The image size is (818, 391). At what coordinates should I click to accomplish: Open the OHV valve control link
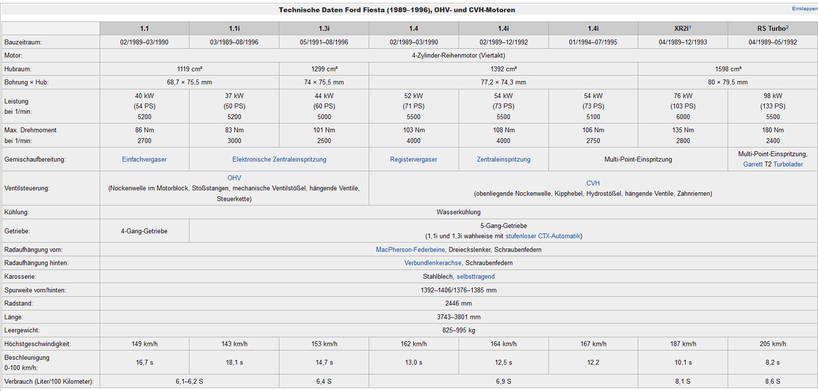coord(234,178)
